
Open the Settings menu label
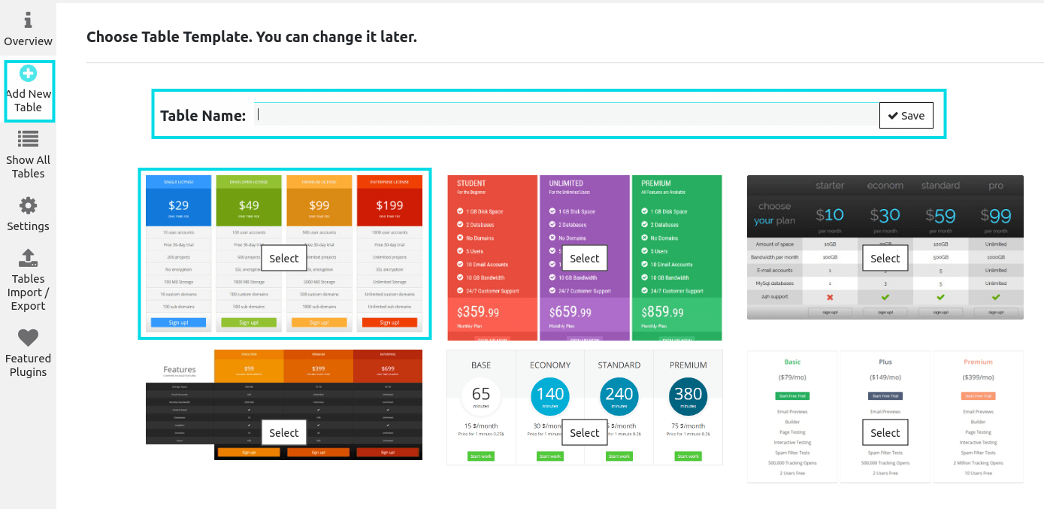[x=28, y=226]
